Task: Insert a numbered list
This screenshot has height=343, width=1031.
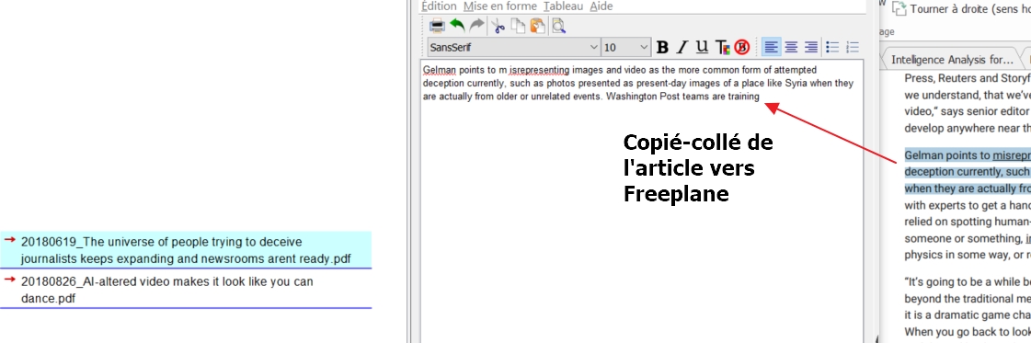Action: 853,47
